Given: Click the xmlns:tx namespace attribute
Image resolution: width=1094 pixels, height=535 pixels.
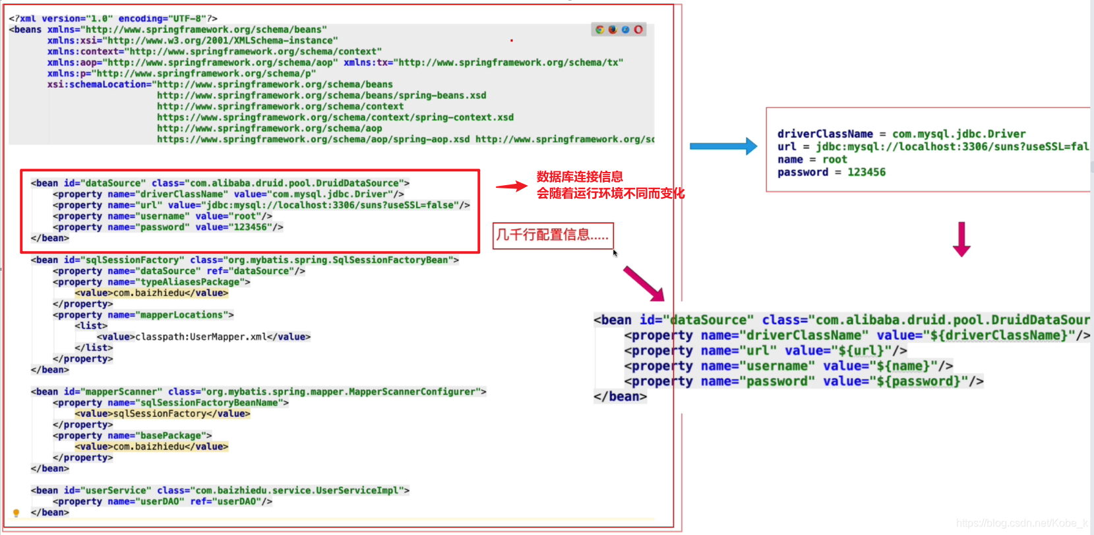Looking at the screenshot, I should 483,63.
